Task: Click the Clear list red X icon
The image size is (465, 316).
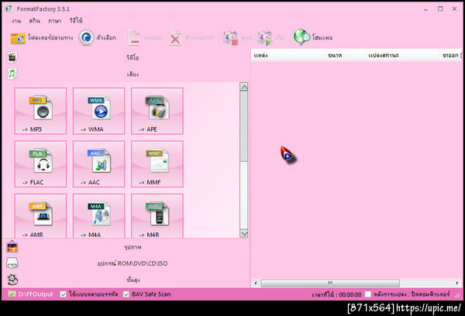Action: [x=175, y=38]
